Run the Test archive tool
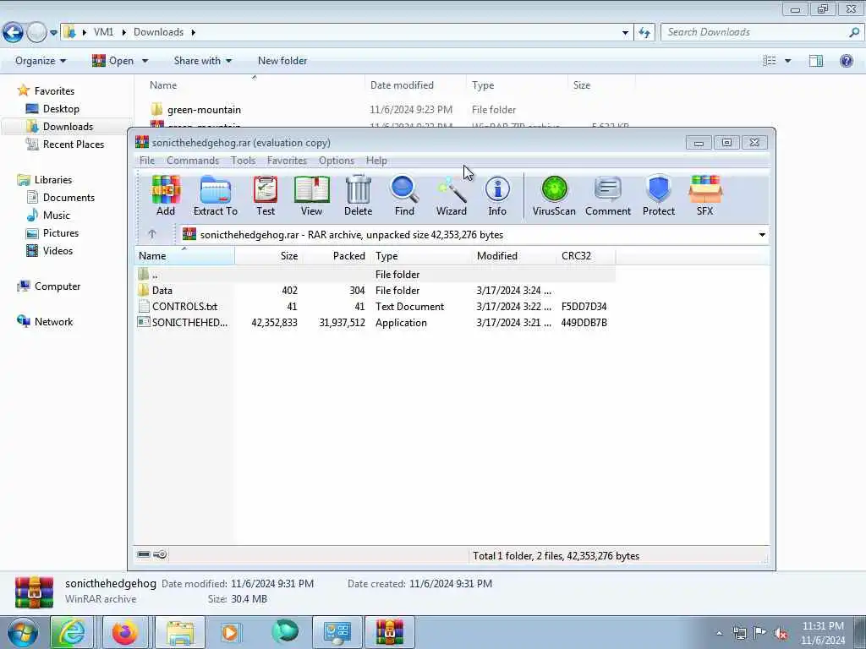This screenshot has width=866, height=649. click(266, 195)
